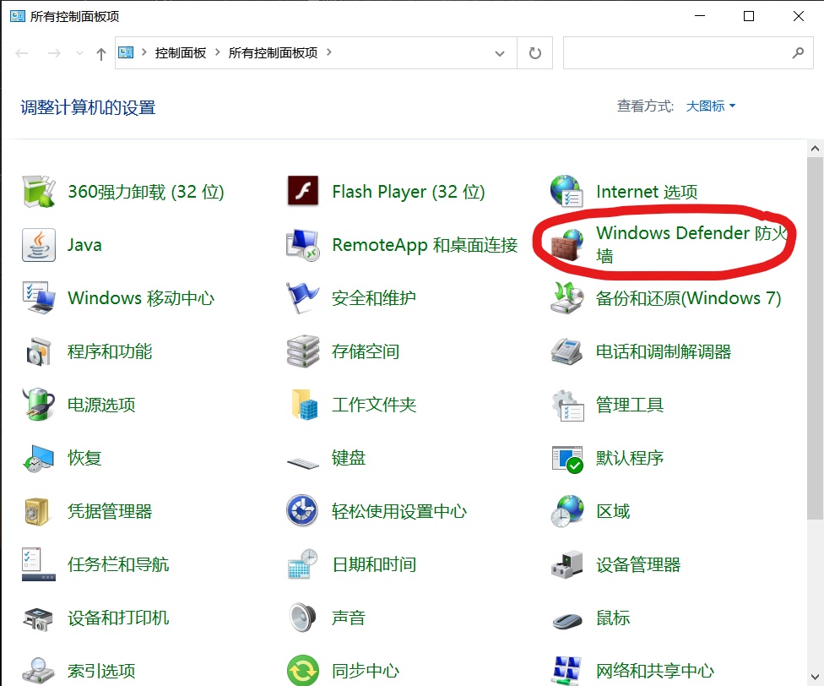
Task: Click the 工作文件夹 folder icon
Action: point(304,405)
